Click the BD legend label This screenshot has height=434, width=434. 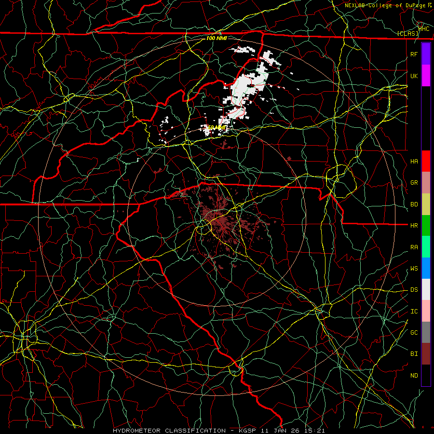pos(414,204)
